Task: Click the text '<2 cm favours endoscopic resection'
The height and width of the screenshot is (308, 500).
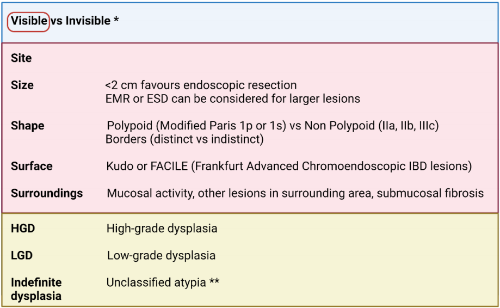Action: (x=201, y=85)
